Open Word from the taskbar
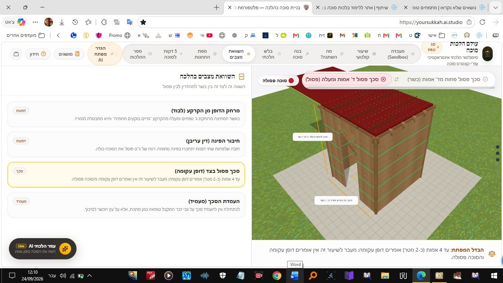503x283 pixels. coord(295,275)
